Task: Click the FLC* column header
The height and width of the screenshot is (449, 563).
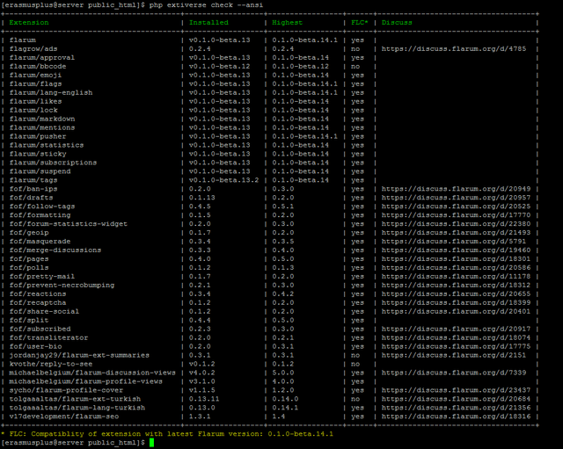Action: tap(360, 23)
